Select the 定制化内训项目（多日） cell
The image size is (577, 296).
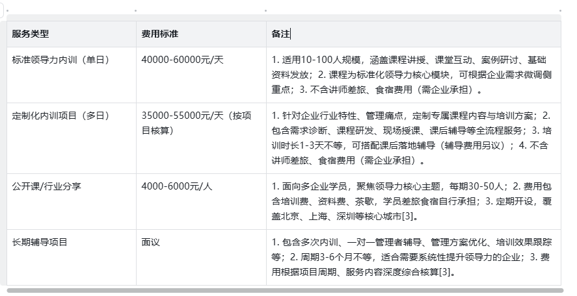(x=60, y=116)
